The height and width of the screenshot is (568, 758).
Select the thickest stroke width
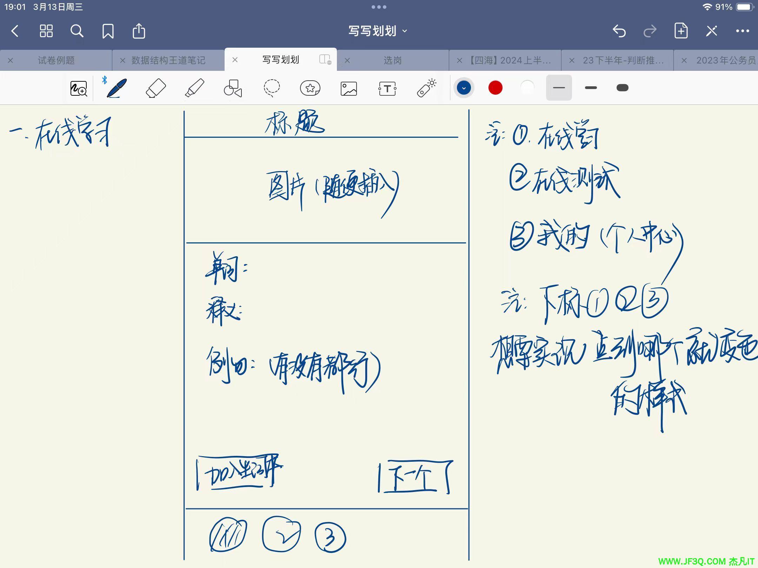coord(623,88)
